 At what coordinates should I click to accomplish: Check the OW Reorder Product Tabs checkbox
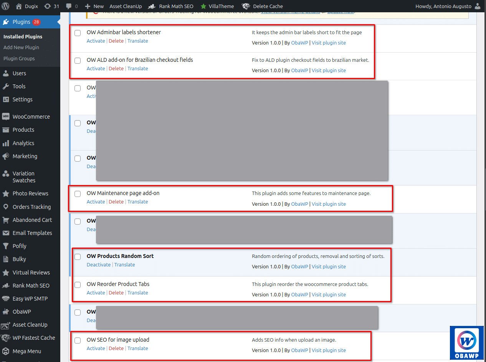tap(78, 285)
